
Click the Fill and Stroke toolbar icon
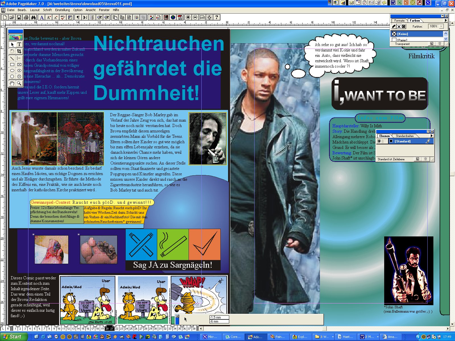pos(70,17)
